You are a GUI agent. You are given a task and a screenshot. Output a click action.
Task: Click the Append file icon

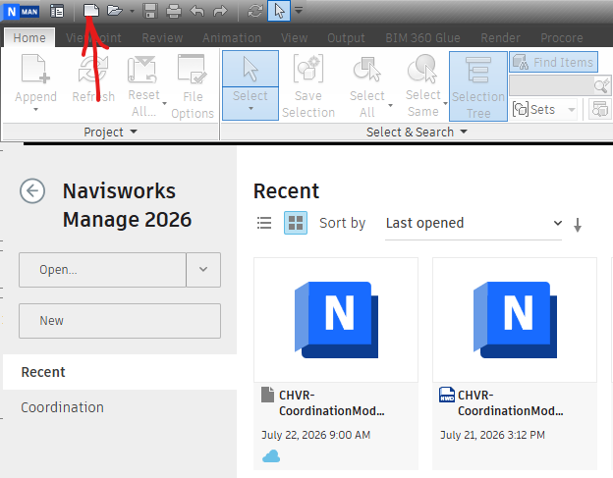point(35,69)
